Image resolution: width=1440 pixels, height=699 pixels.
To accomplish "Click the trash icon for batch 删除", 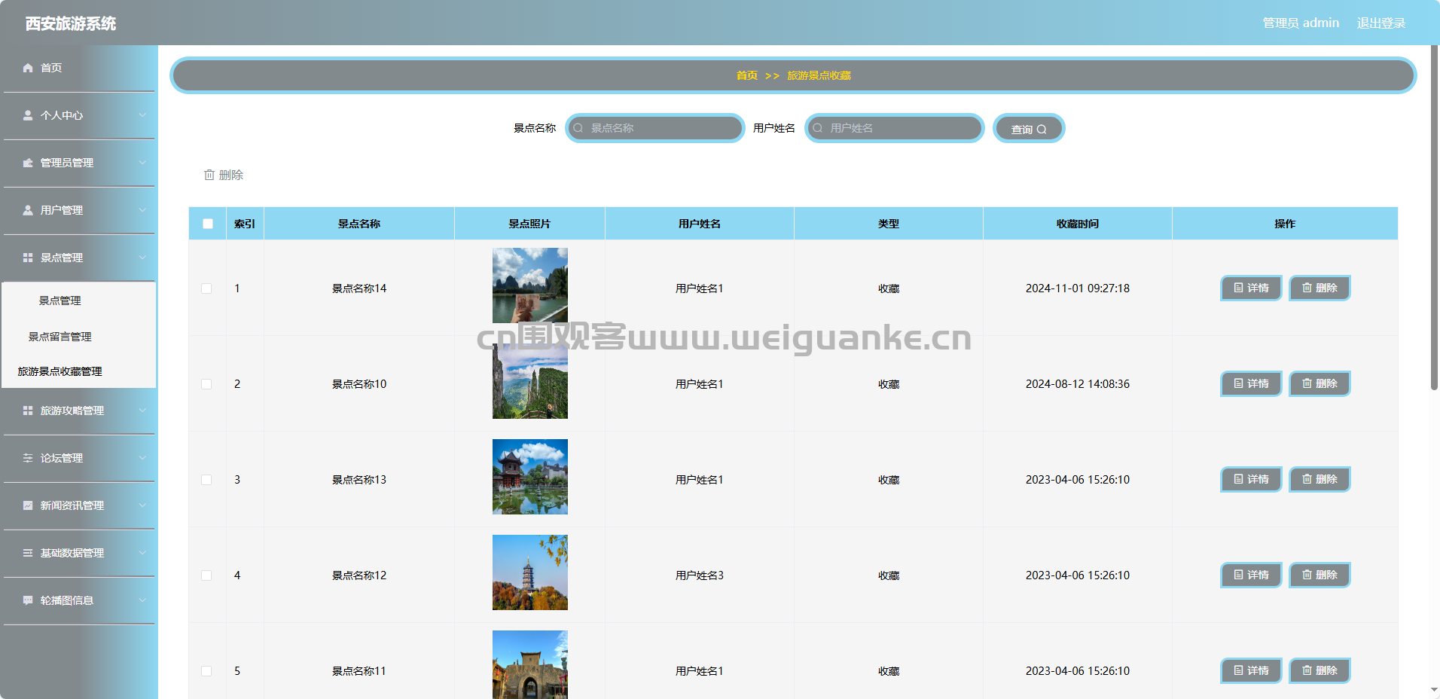I will tap(209, 175).
